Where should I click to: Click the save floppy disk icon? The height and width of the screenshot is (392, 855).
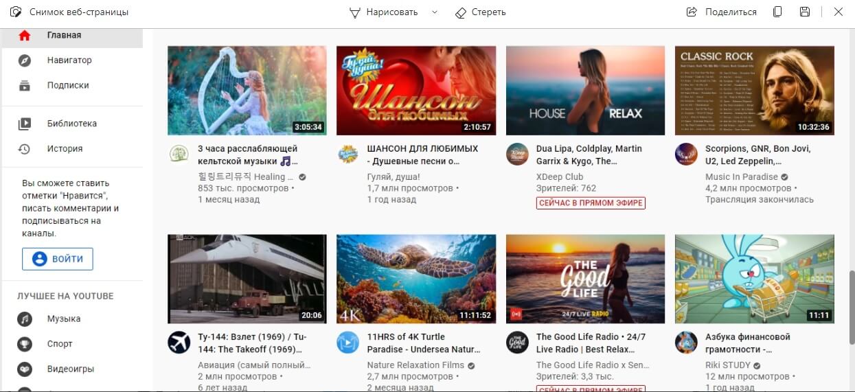point(805,12)
